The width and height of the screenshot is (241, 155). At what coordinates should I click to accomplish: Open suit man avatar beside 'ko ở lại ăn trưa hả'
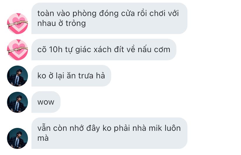(17, 76)
